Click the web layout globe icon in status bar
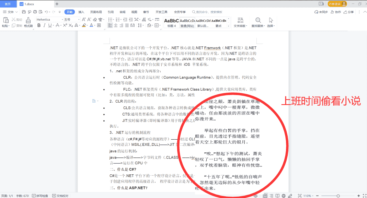 (x=284, y=196)
